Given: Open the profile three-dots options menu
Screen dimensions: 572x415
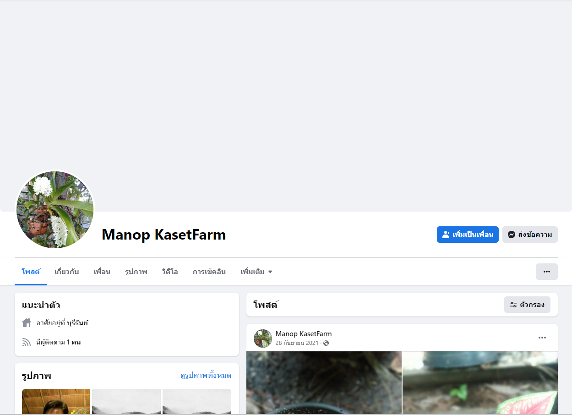Looking at the screenshot, I should [x=547, y=272].
